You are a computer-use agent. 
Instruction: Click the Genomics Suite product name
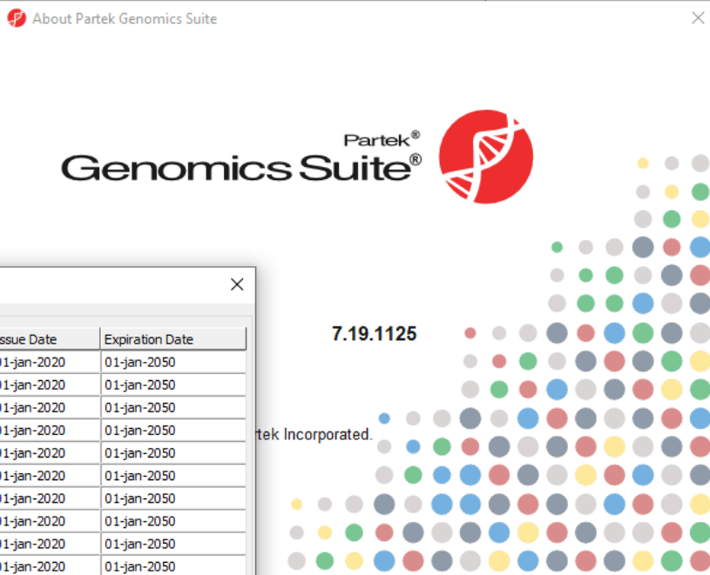click(x=241, y=168)
